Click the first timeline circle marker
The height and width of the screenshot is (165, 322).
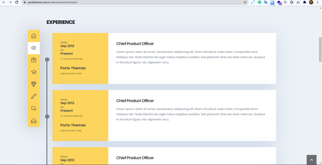point(47,59)
